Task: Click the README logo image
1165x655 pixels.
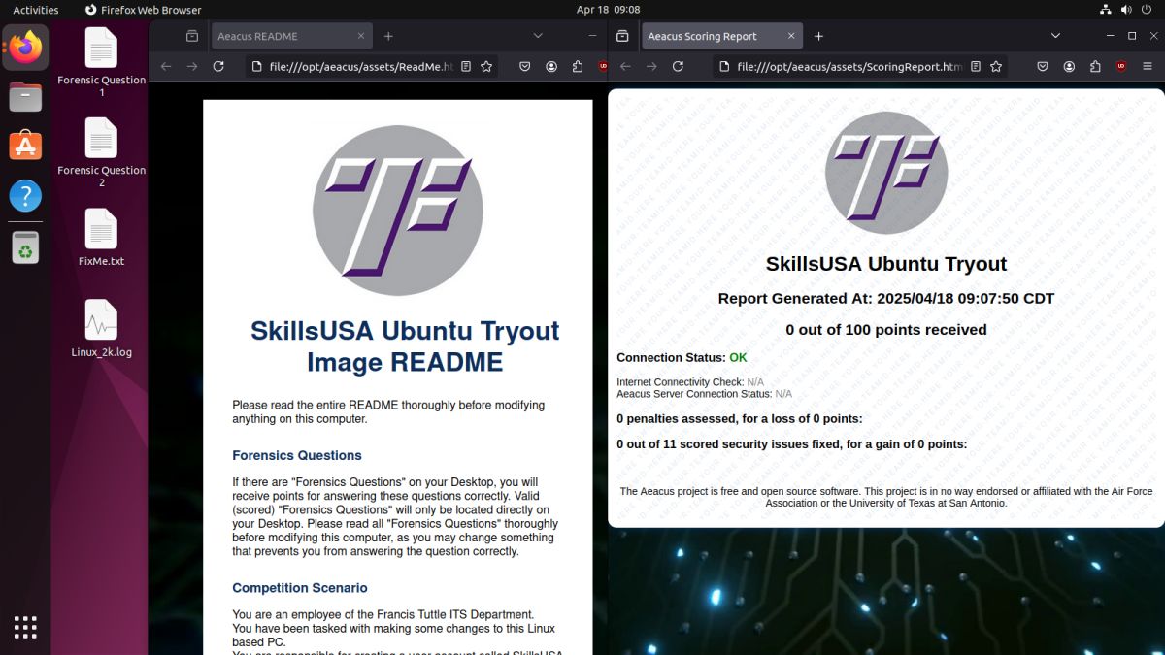Action: (398, 211)
